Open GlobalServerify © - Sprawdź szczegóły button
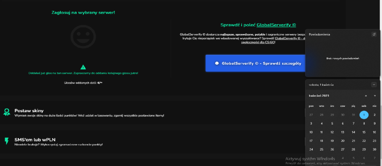 click(x=255, y=63)
